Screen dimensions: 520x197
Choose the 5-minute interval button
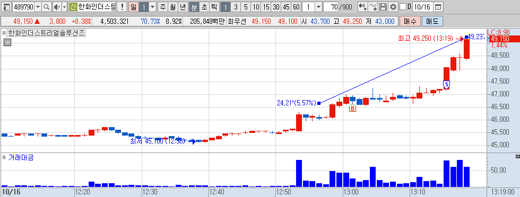[246, 7]
